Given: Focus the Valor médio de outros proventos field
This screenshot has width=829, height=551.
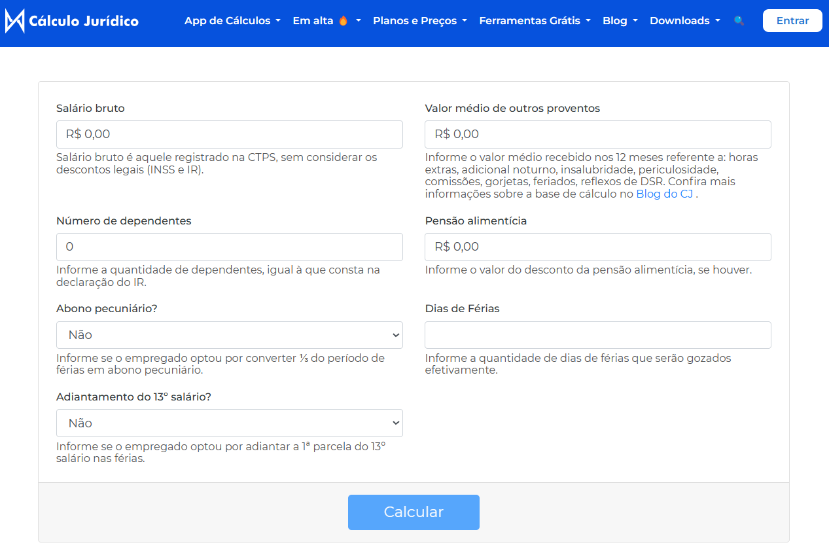Looking at the screenshot, I should point(597,134).
